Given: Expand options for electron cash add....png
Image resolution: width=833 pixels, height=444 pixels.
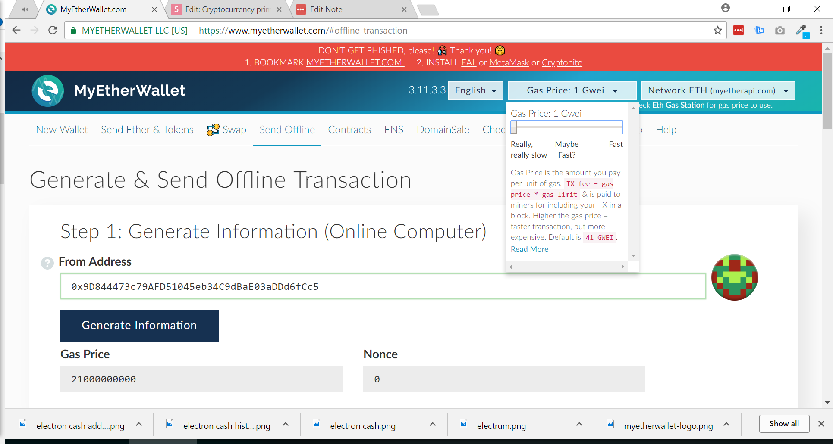Looking at the screenshot, I should coord(139,424).
